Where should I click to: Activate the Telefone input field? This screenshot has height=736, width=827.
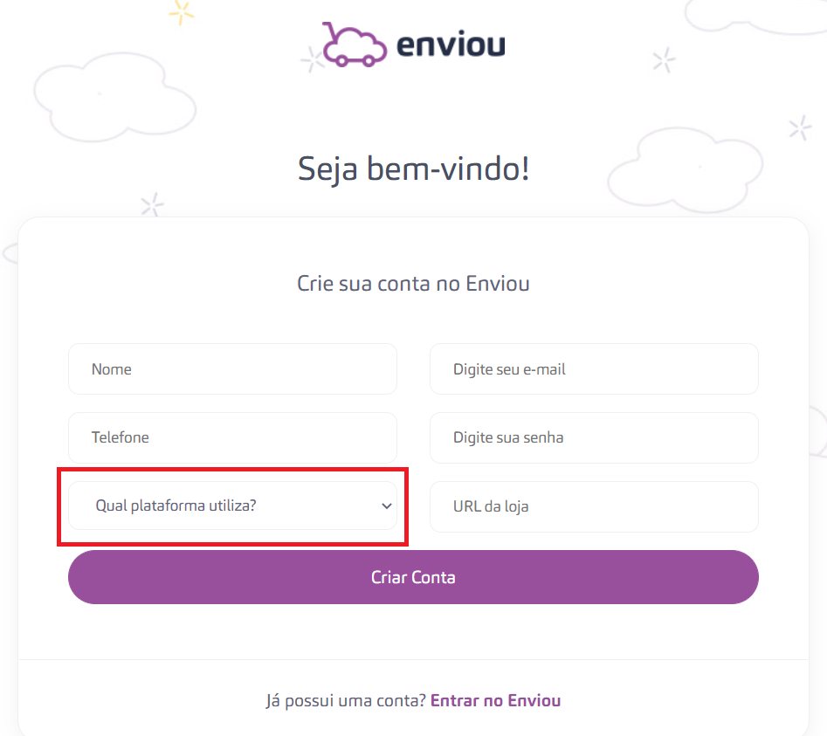(x=232, y=437)
